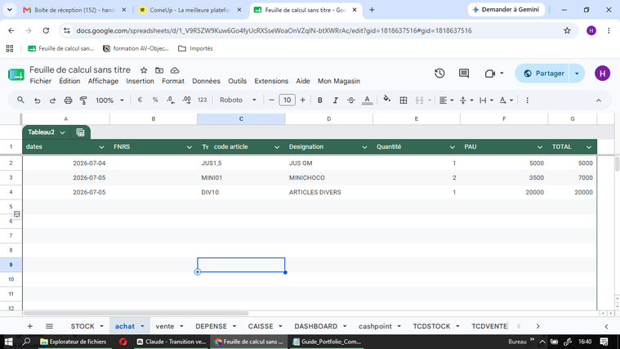Open the Données menu
The height and width of the screenshot is (349, 620).
(206, 81)
